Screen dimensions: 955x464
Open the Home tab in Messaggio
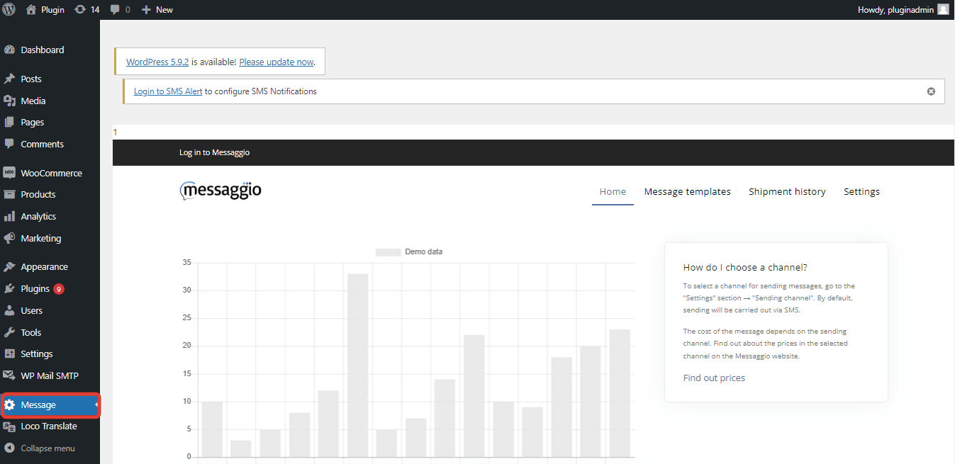coord(613,191)
